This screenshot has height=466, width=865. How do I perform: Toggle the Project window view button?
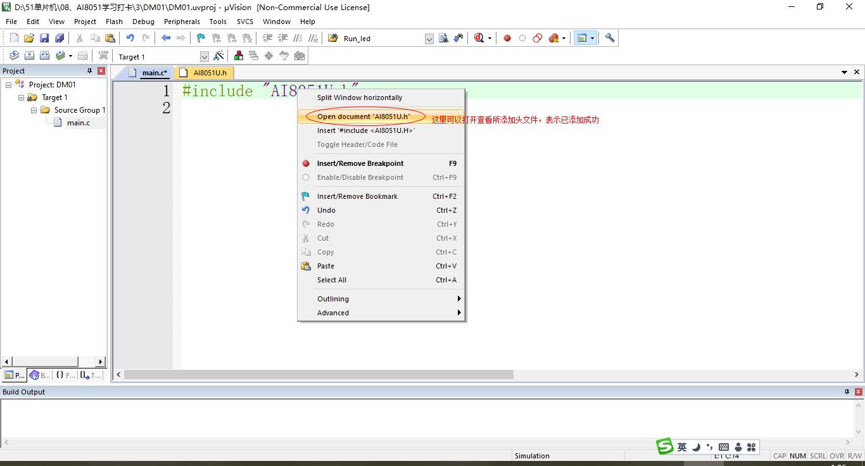[581, 38]
